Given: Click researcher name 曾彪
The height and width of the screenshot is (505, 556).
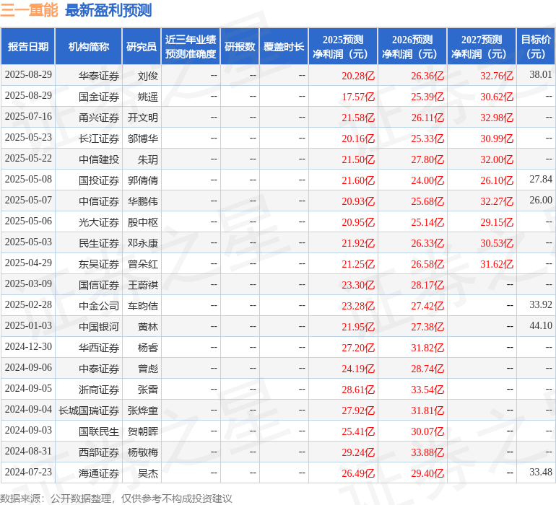Looking at the screenshot, I should click(x=148, y=368).
